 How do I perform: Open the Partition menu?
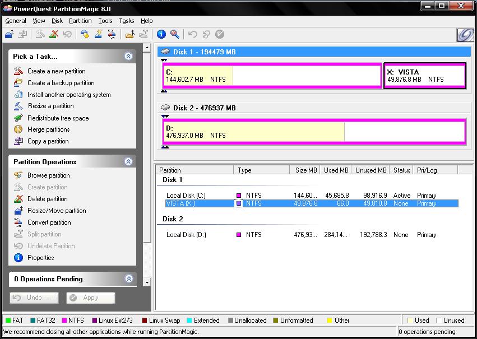click(x=80, y=21)
